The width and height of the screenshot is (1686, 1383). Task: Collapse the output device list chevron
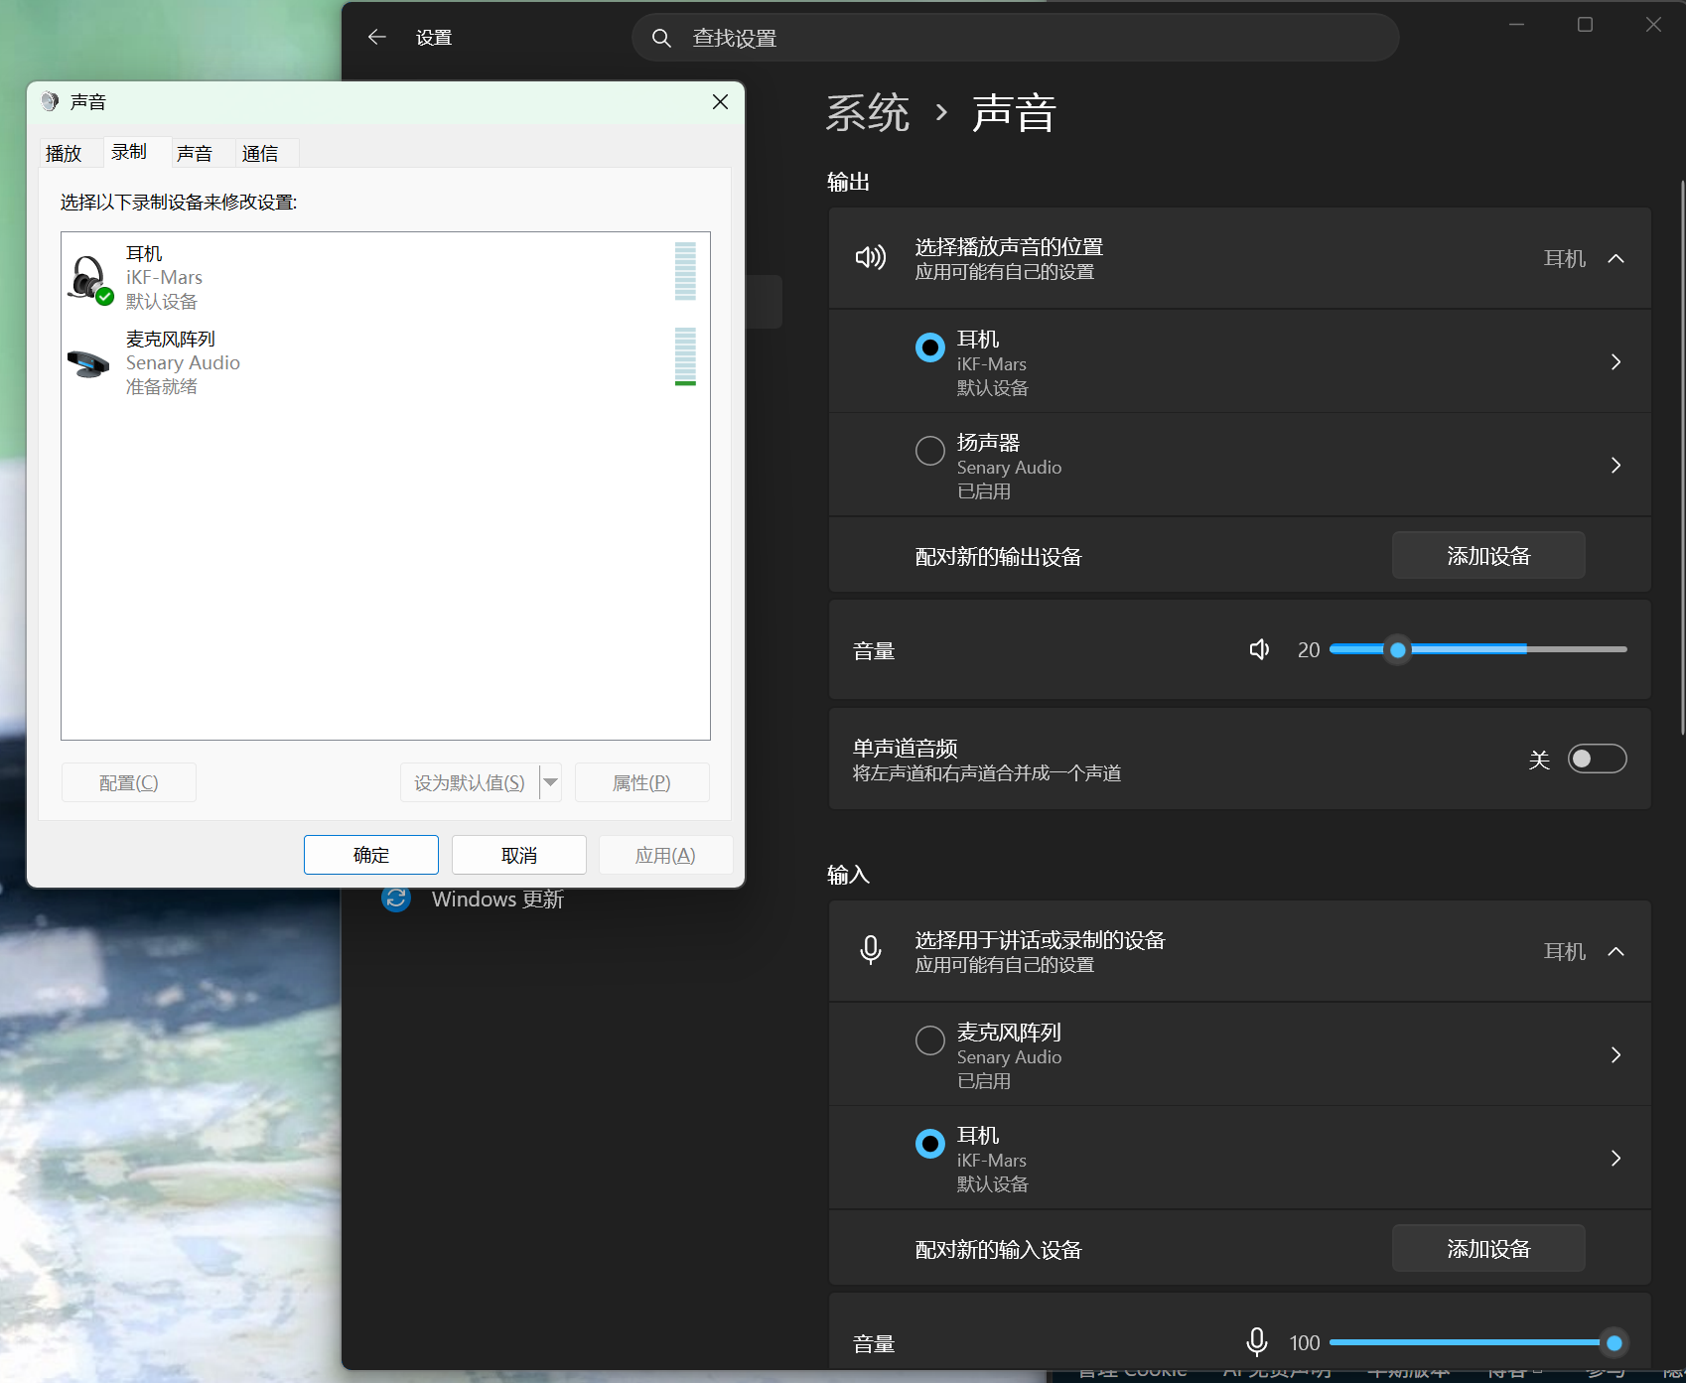1616,258
